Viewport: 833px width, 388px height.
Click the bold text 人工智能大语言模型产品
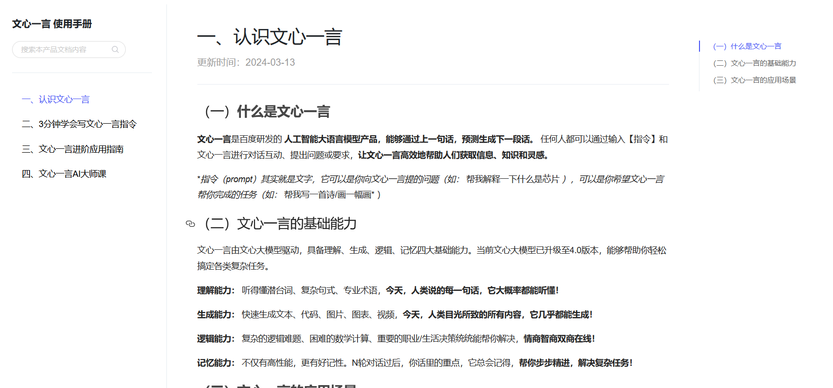click(331, 139)
